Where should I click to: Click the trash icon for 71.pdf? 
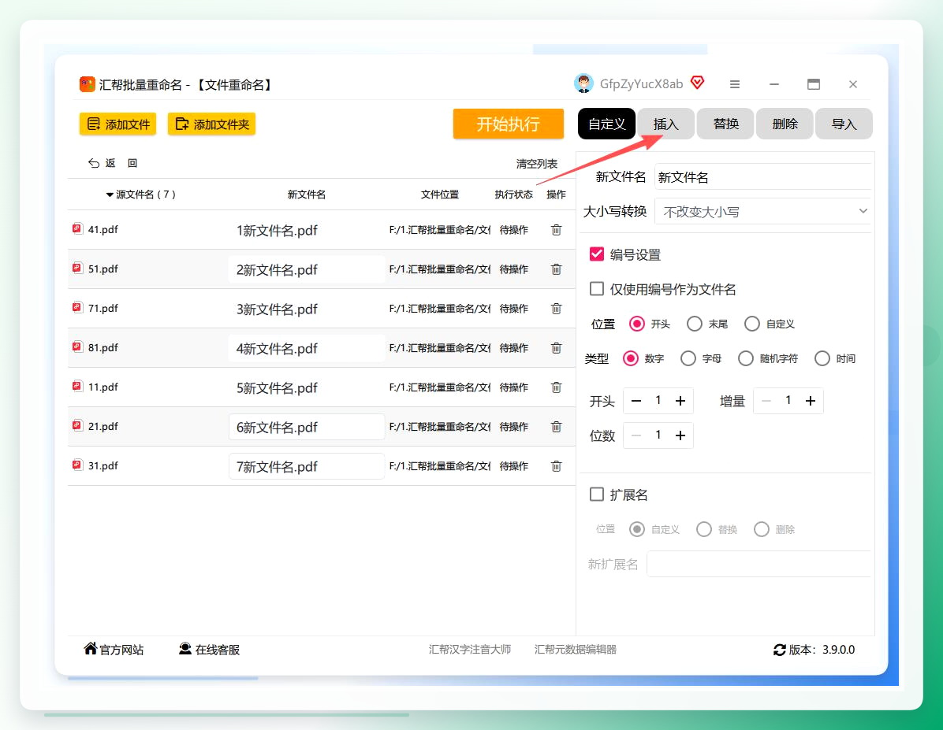click(557, 308)
